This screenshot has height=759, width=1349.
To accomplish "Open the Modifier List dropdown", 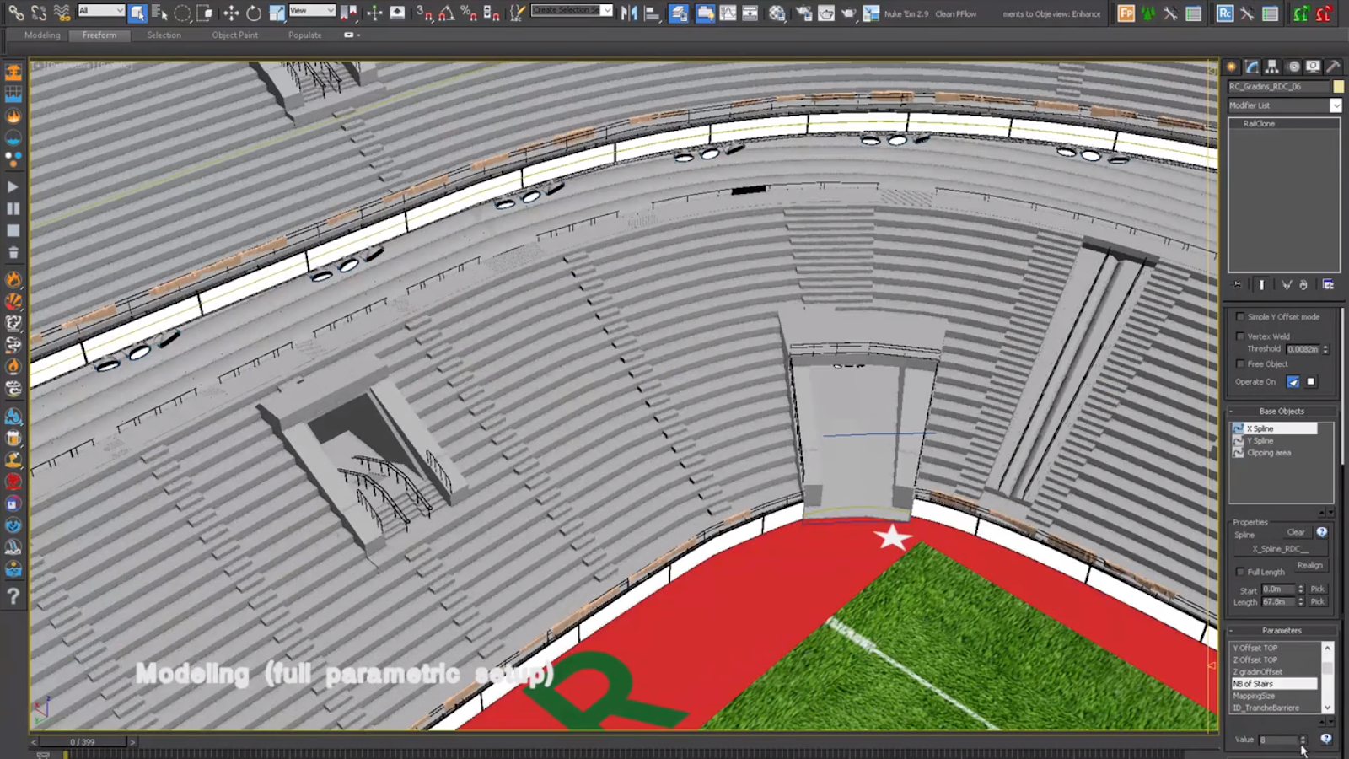I will pos(1337,105).
